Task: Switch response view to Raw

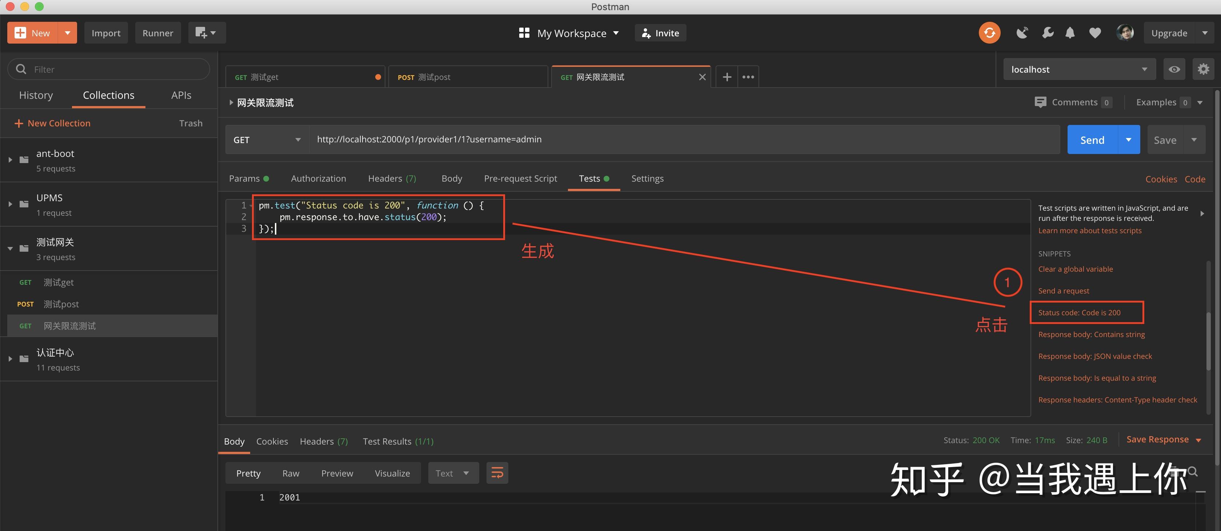Action: [x=291, y=473]
